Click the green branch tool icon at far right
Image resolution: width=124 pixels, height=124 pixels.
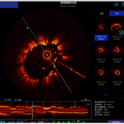pos(83,122)
